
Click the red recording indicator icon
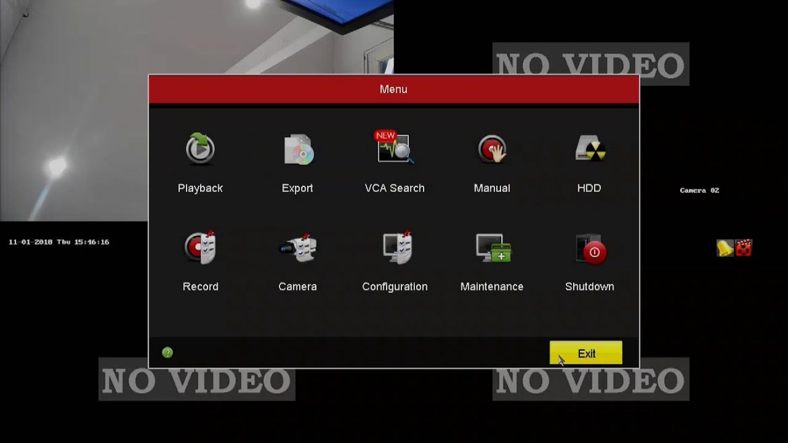tap(744, 248)
